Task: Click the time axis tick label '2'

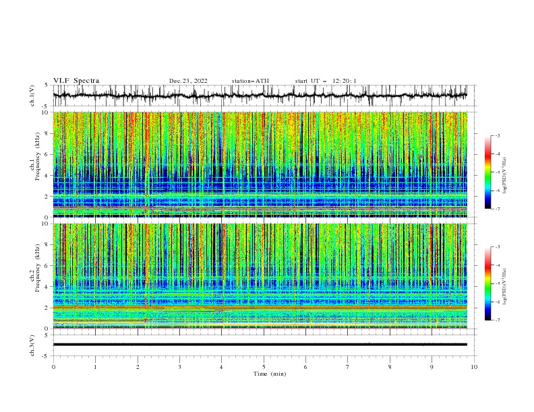Action: tap(138, 367)
